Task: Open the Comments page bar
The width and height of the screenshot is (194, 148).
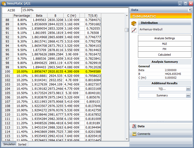Action: [161, 134]
